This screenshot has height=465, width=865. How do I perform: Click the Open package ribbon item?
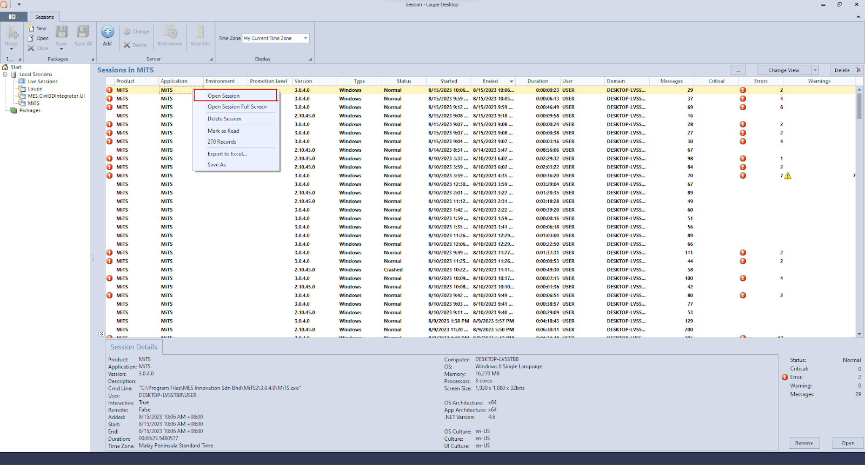tap(38, 38)
